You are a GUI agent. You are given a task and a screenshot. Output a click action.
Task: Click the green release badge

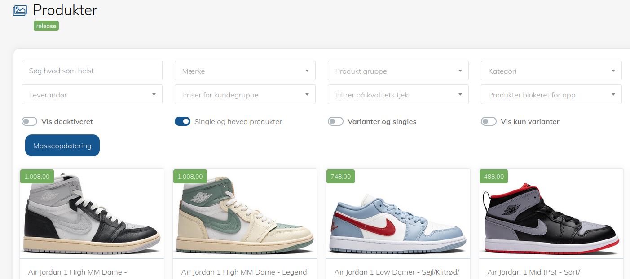pyautogui.click(x=46, y=26)
